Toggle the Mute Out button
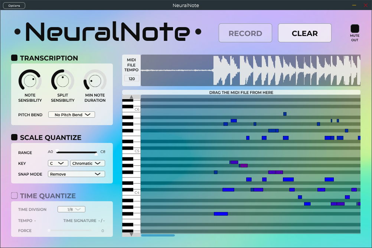The height and width of the screenshot is (248, 372). 355,29
